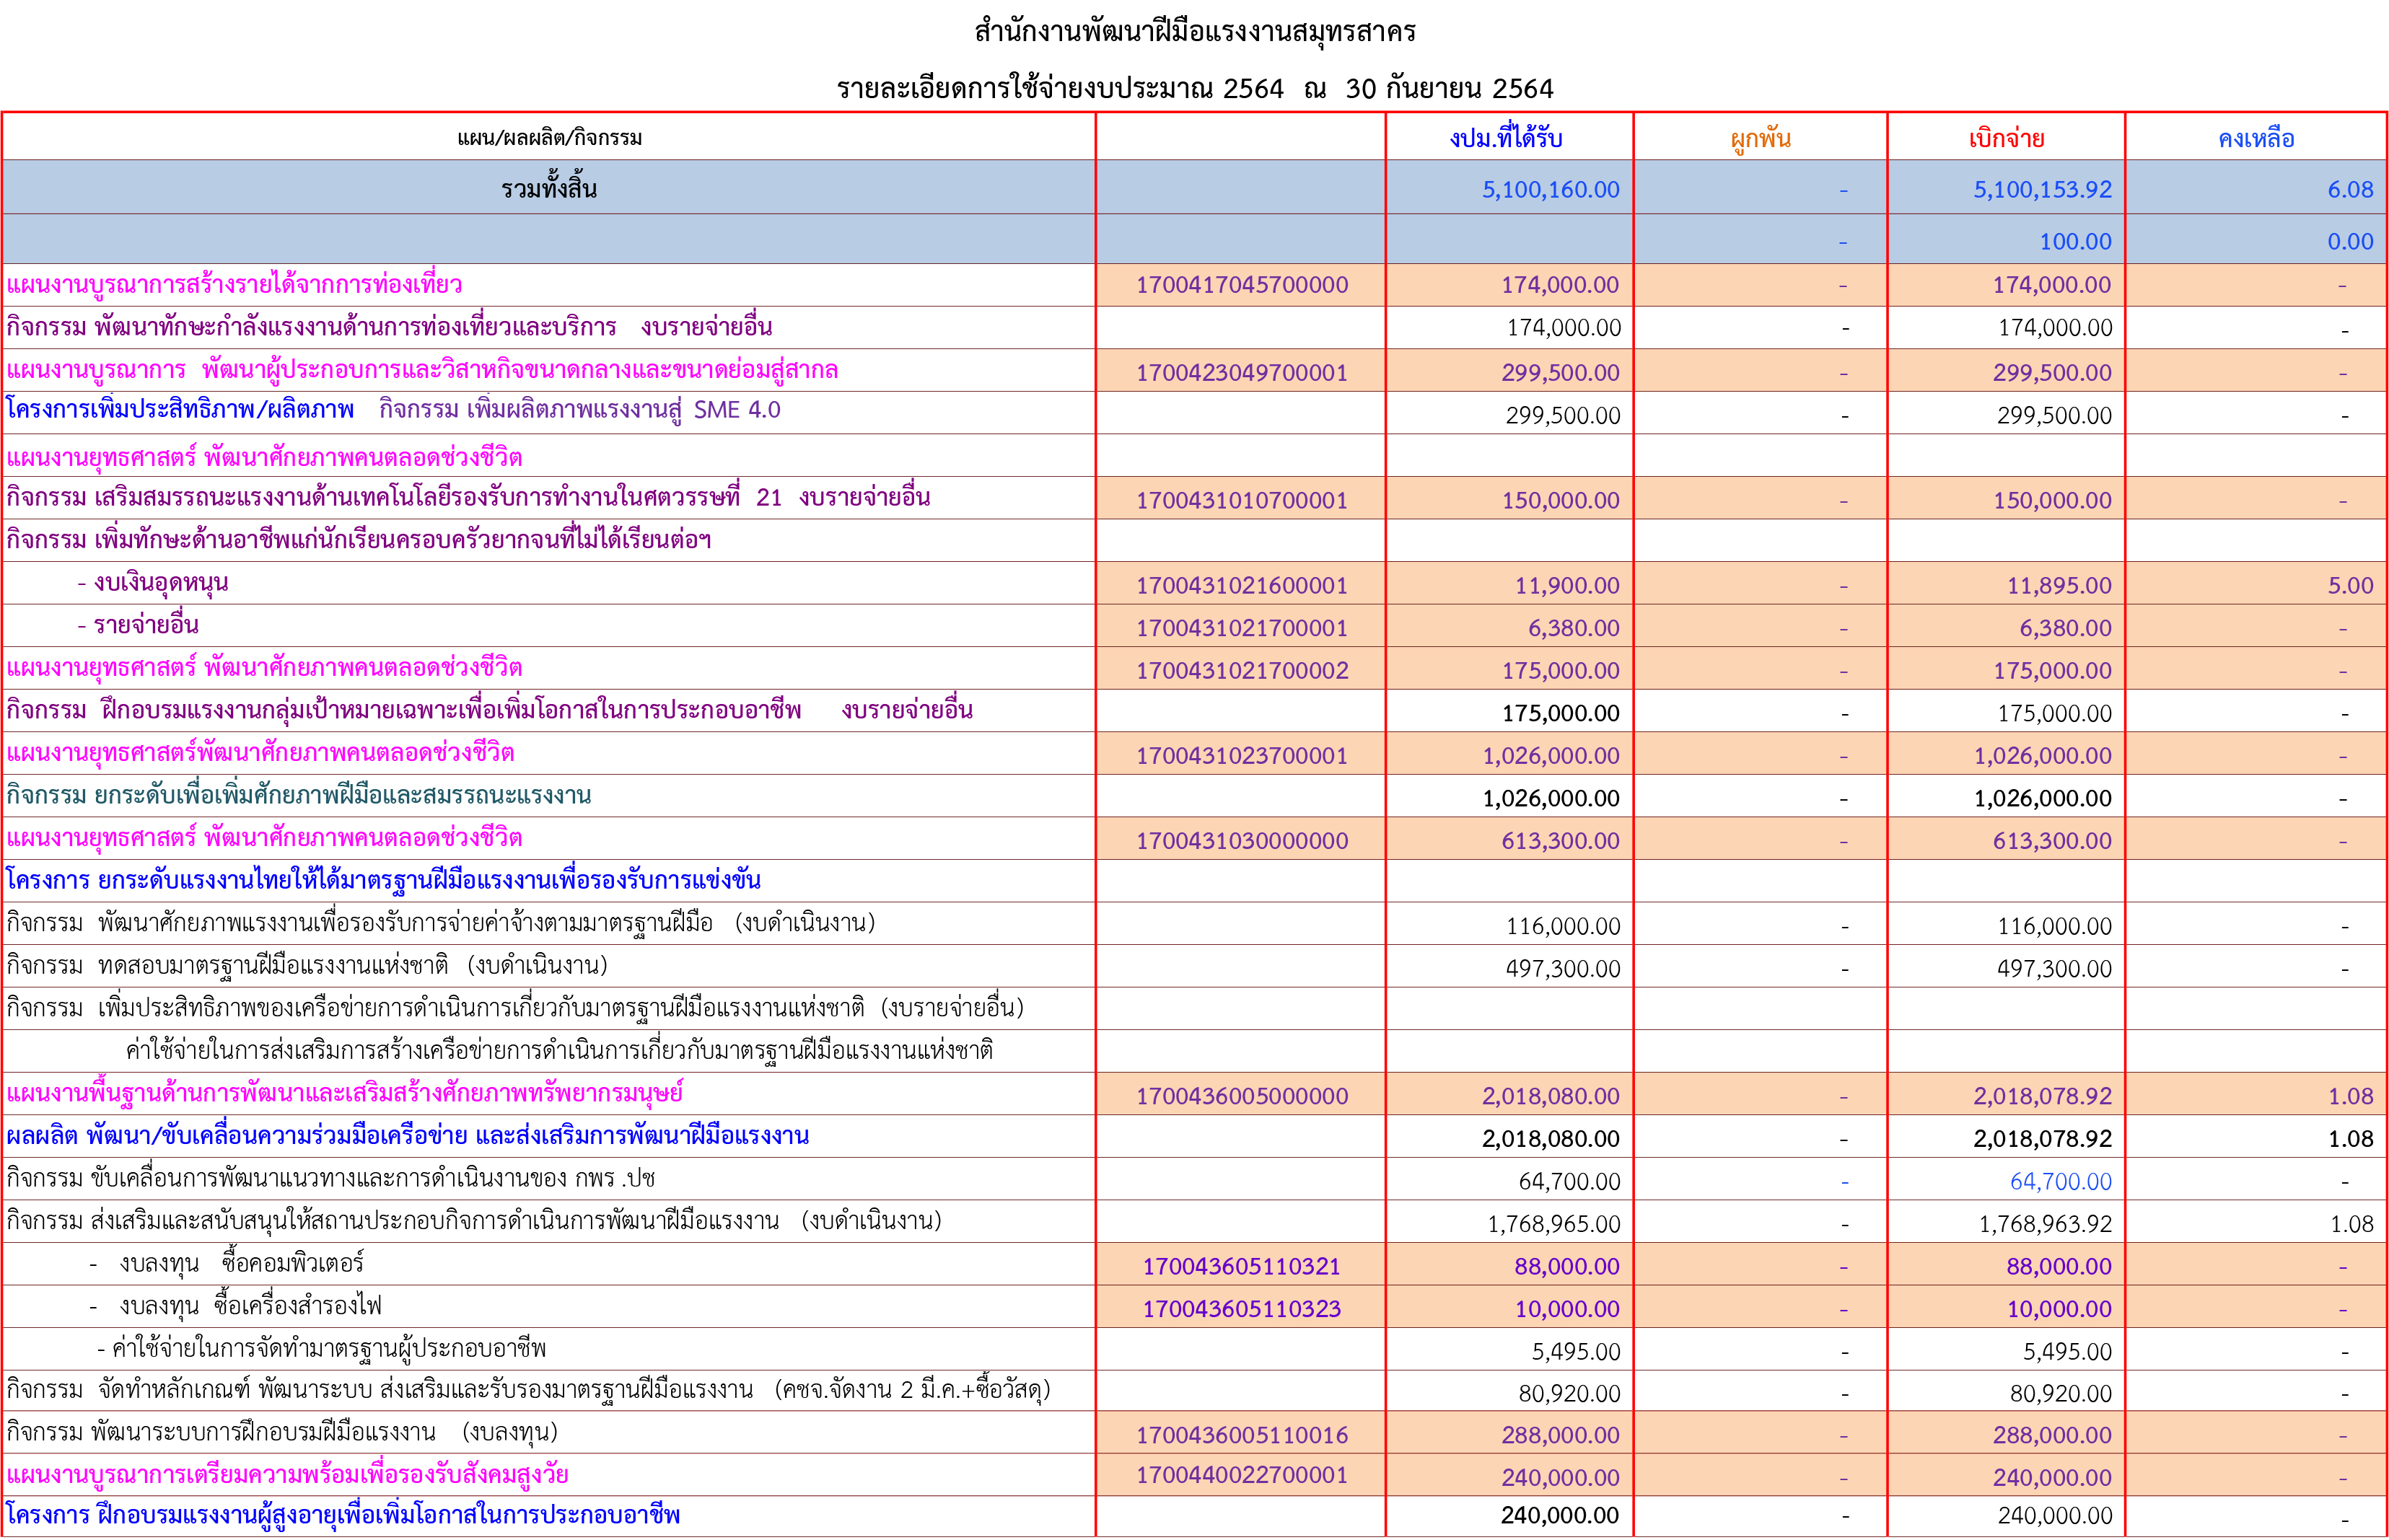This screenshot has width=2389, height=1540.
Task: Select budget code 1700431023700001
Action: tap(1241, 756)
